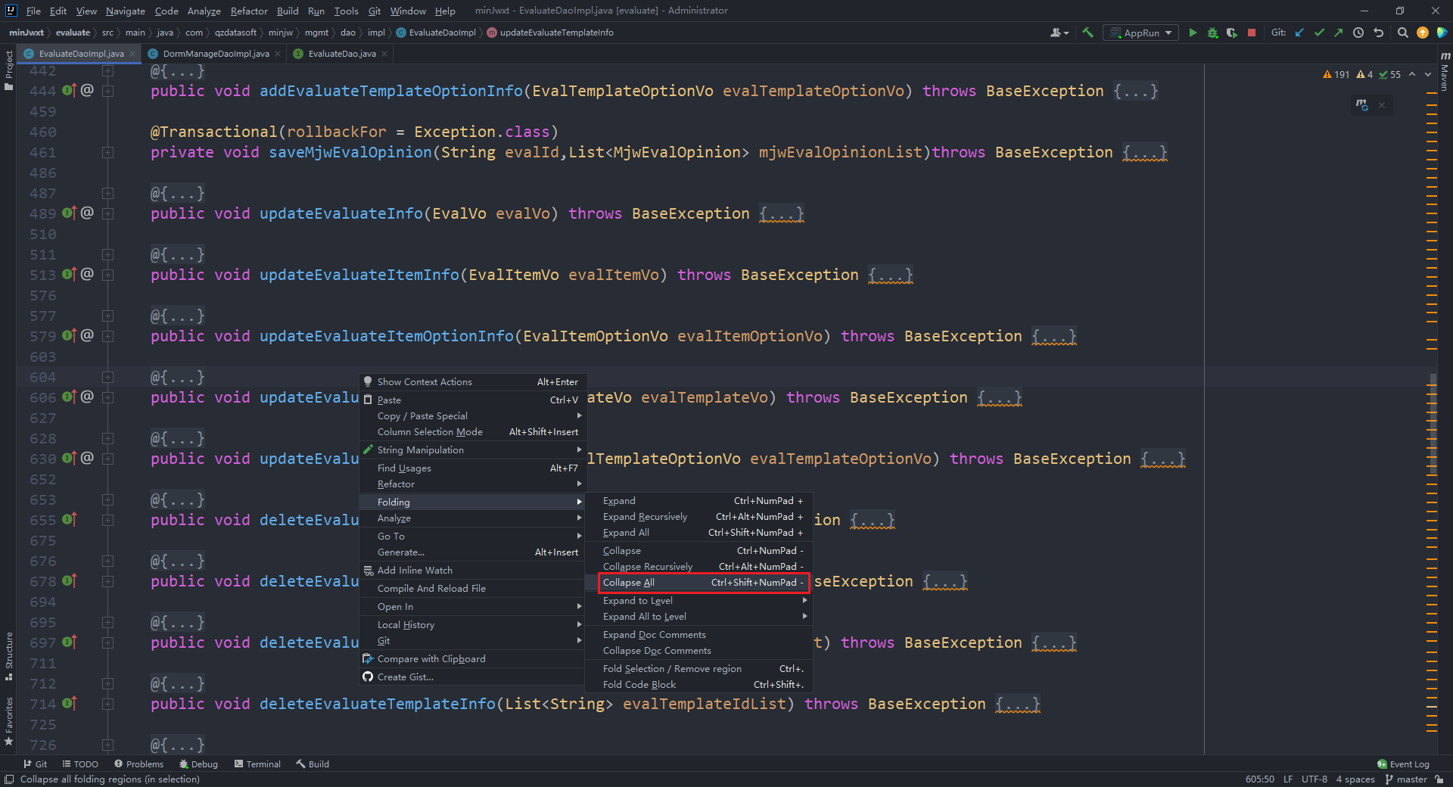Commit changes with the green checkmark icon
This screenshot has width=1453, height=787.
(1319, 33)
